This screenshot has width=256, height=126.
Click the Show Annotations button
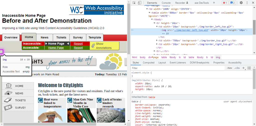[x=104, y=46]
